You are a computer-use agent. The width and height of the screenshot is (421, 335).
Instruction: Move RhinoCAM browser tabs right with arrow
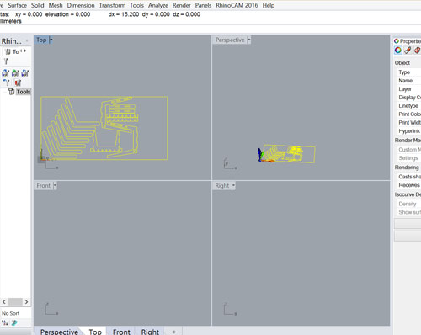tap(25, 51)
